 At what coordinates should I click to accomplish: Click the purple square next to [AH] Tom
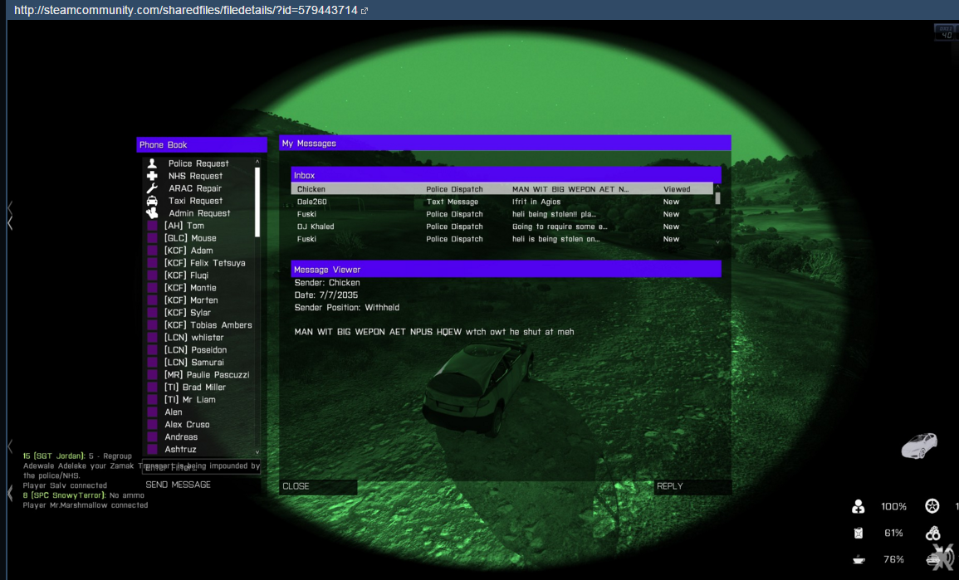[152, 226]
